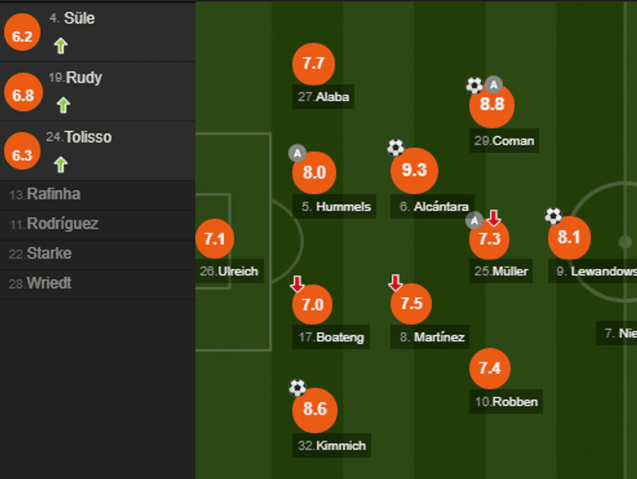
Task: Select Wriedt in the bench list
Action: 40,283
